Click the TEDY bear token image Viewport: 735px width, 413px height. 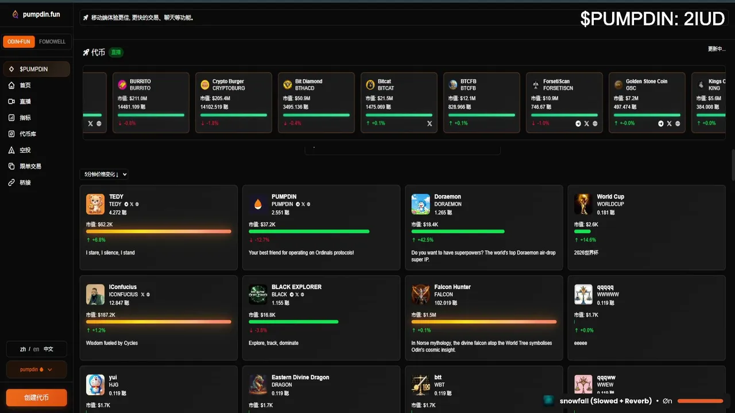pos(95,204)
